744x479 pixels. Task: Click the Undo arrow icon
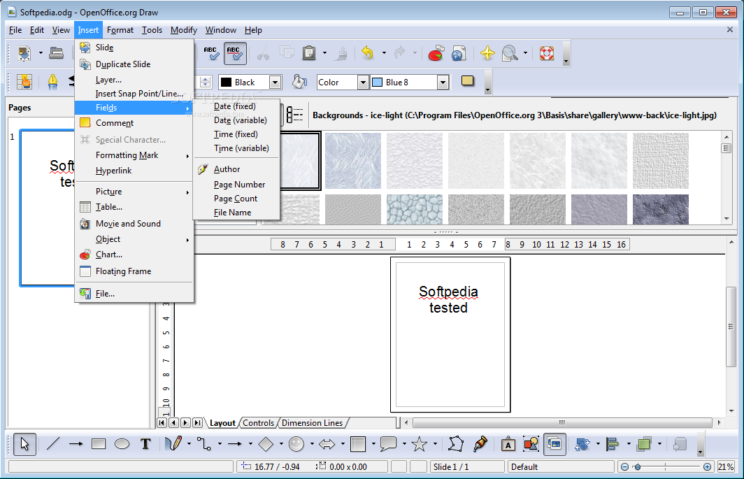point(368,52)
